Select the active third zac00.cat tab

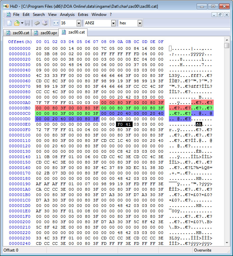tap(73, 32)
